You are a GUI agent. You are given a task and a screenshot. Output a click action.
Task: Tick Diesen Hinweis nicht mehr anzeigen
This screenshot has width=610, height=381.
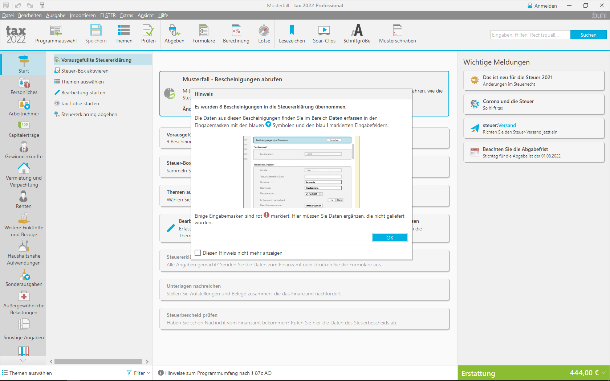click(198, 253)
